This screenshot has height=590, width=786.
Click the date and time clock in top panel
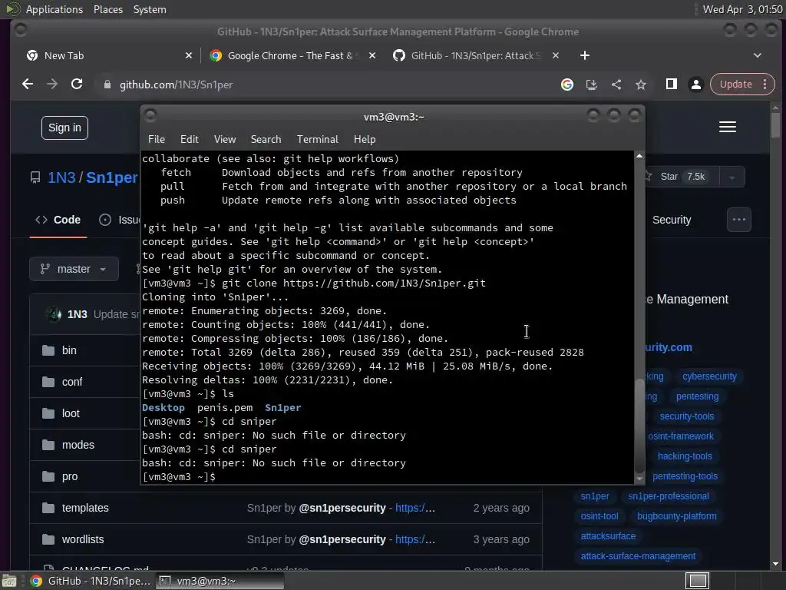click(742, 9)
